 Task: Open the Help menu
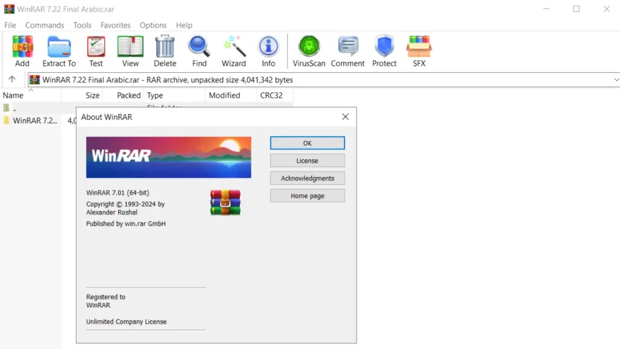[x=184, y=25]
